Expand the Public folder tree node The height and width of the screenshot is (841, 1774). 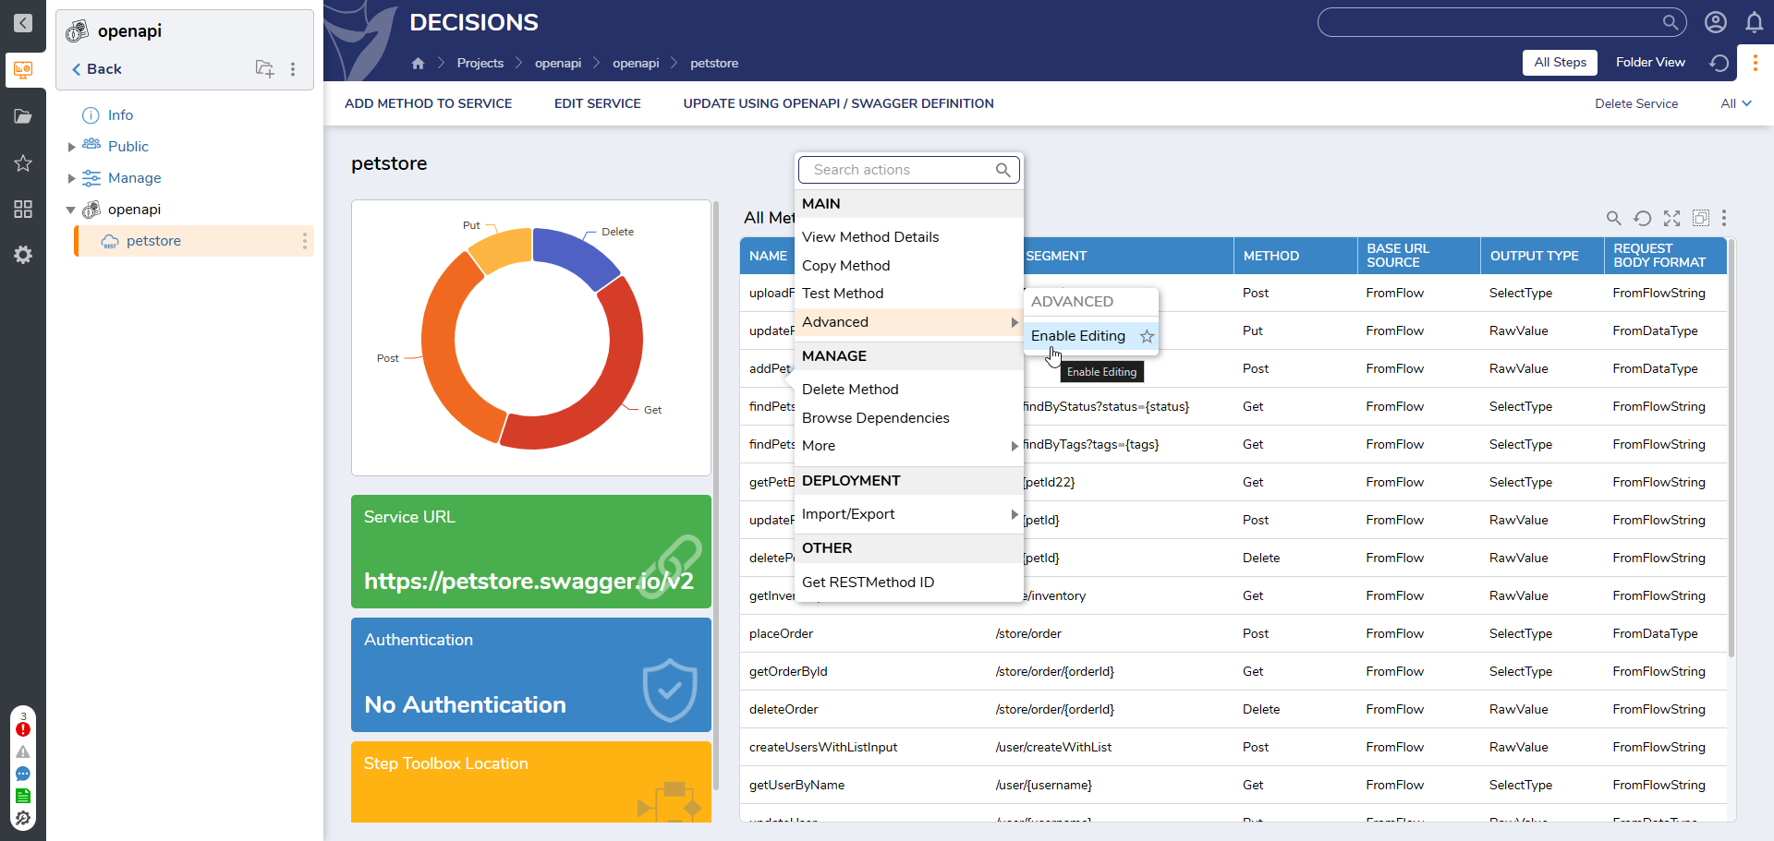pyautogui.click(x=71, y=147)
